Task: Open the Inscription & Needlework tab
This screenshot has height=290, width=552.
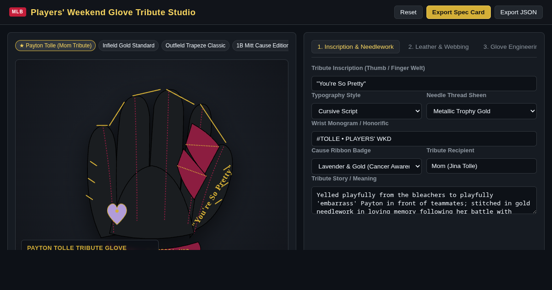Action: click(356, 46)
